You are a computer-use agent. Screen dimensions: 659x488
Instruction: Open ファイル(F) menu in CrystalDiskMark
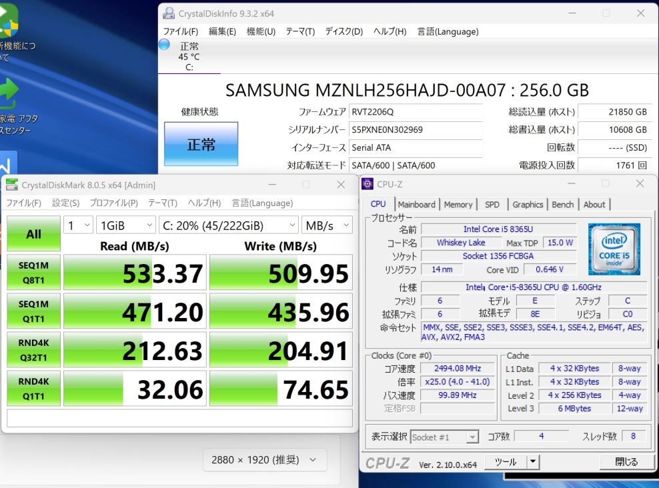click(x=23, y=203)
